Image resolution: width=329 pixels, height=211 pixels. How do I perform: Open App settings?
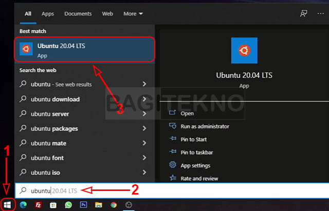tap(195, 165)
